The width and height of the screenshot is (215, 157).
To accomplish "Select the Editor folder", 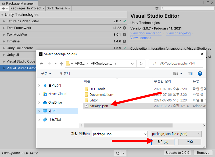I will point(94,100).
